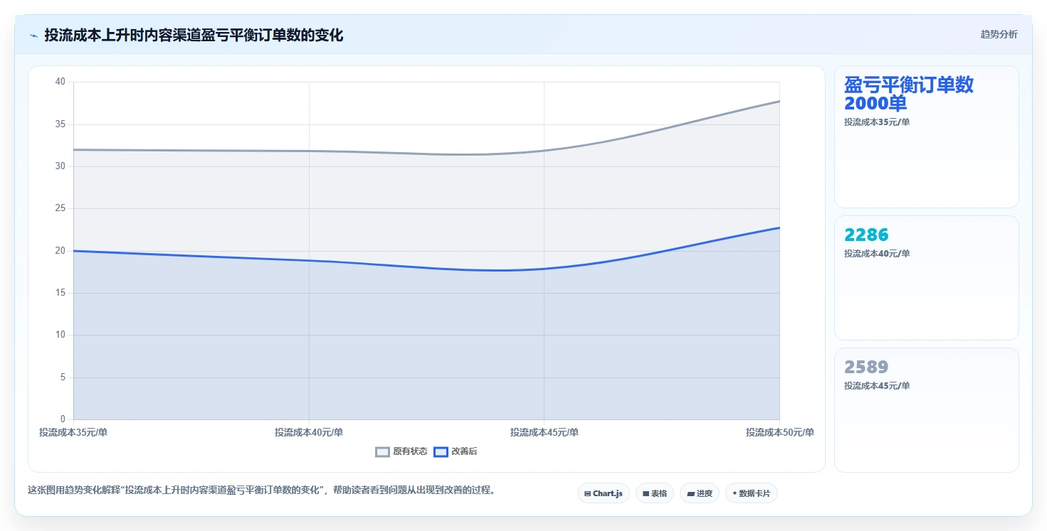The height and width of the screenshot is (531, 1047).
Task: Click the gray 原有状态 legend swatch
Action: (383, 451)
